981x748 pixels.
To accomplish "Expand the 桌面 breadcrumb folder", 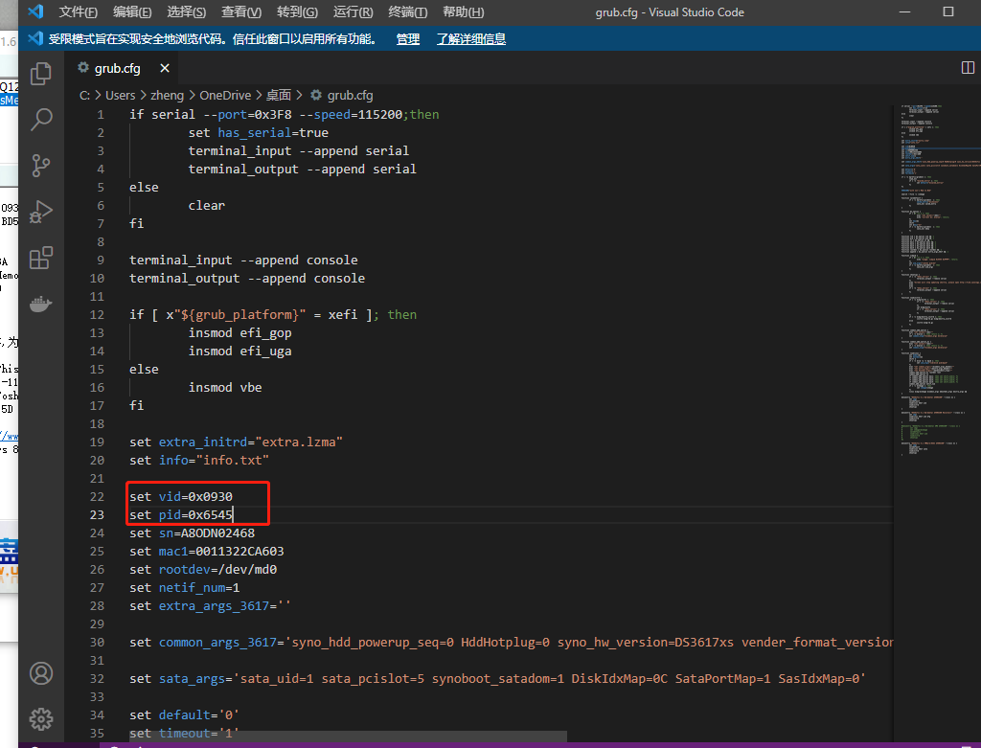I will tap(279, 95).
